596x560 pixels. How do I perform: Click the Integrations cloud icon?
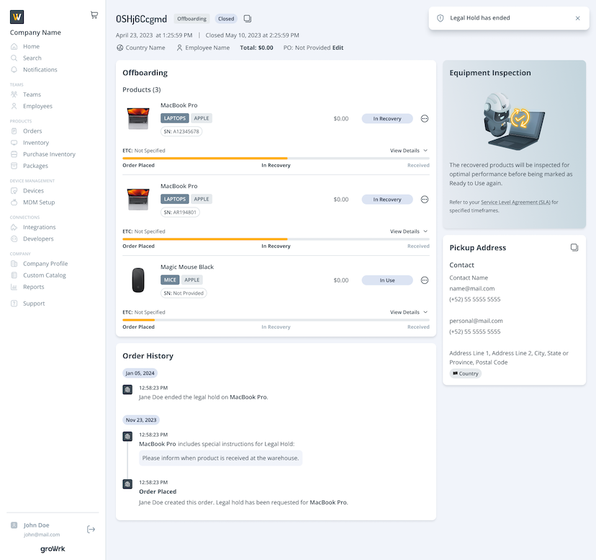click(14, 227)
